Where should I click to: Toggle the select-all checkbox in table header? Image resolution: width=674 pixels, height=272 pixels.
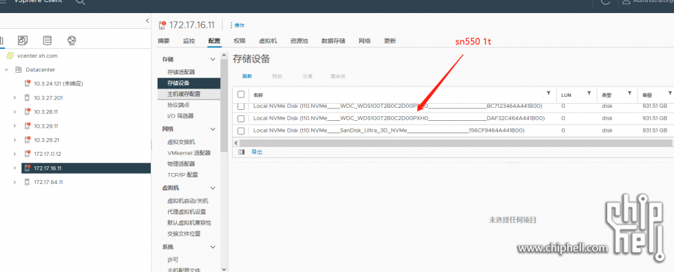coord(241,94)
